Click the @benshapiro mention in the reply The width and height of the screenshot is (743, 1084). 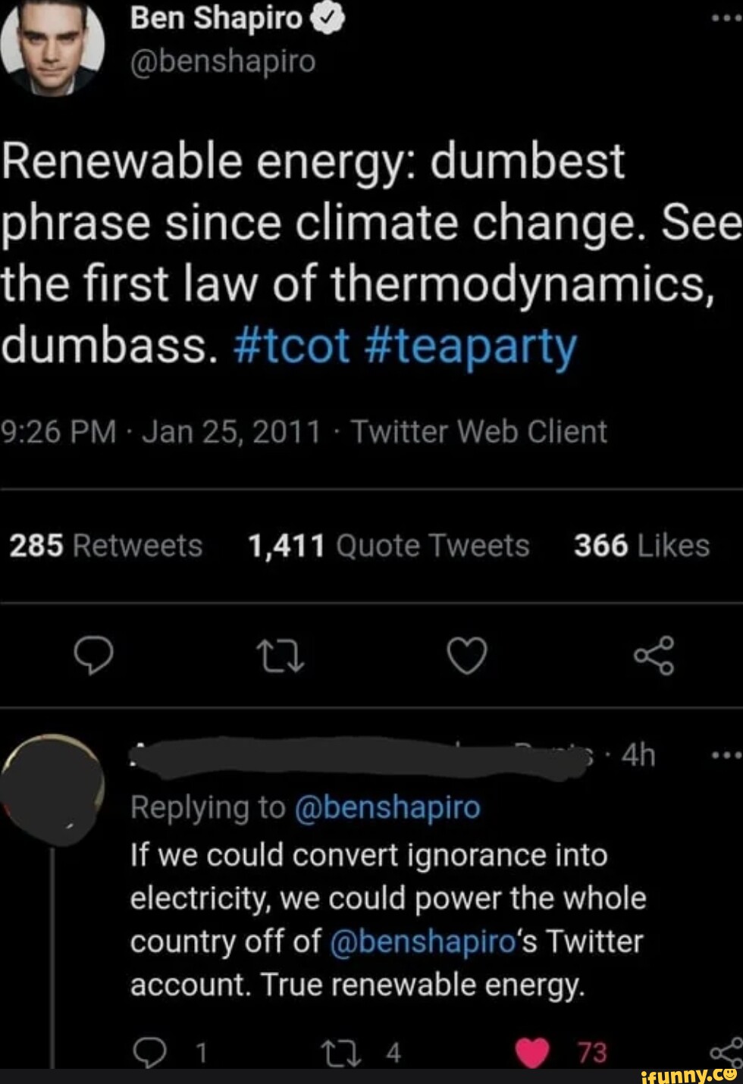pyautogui.click(x=422, y=941)
